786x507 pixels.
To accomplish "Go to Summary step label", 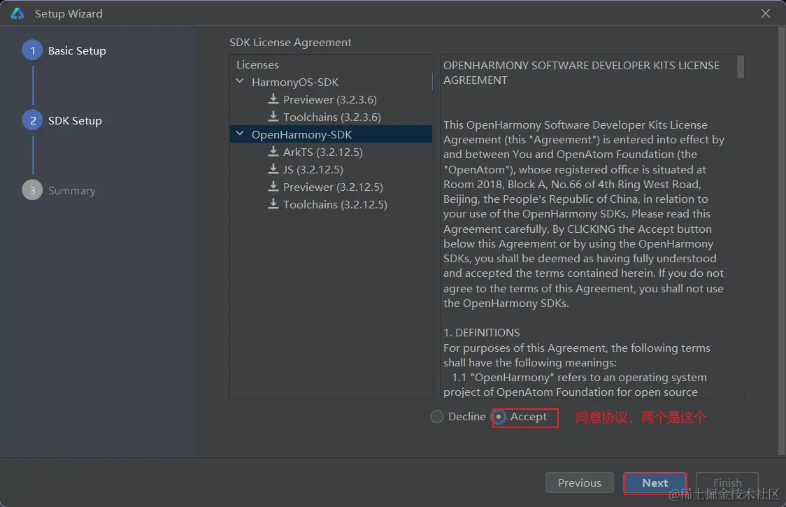I will tap(72, 191).
